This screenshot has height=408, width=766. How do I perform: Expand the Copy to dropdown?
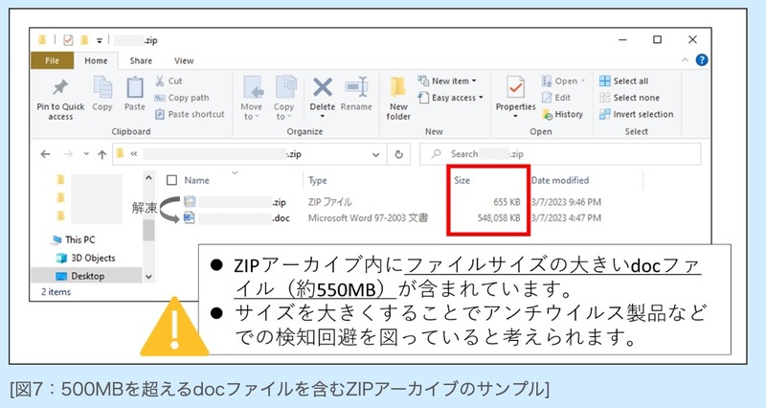pyautogui.click(x=284, y=96)
